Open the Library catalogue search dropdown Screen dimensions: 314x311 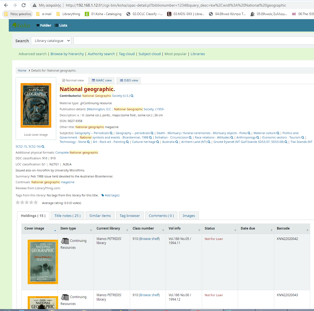pyautogui.click(x=51, y=41)
